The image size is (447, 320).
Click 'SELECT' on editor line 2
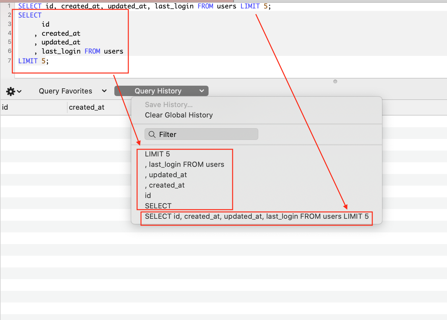click(30, 15)
